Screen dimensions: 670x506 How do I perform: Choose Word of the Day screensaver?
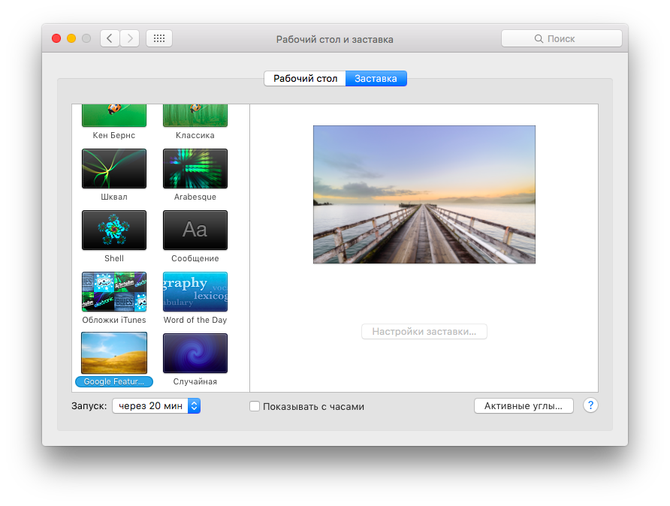pos(195,291)
